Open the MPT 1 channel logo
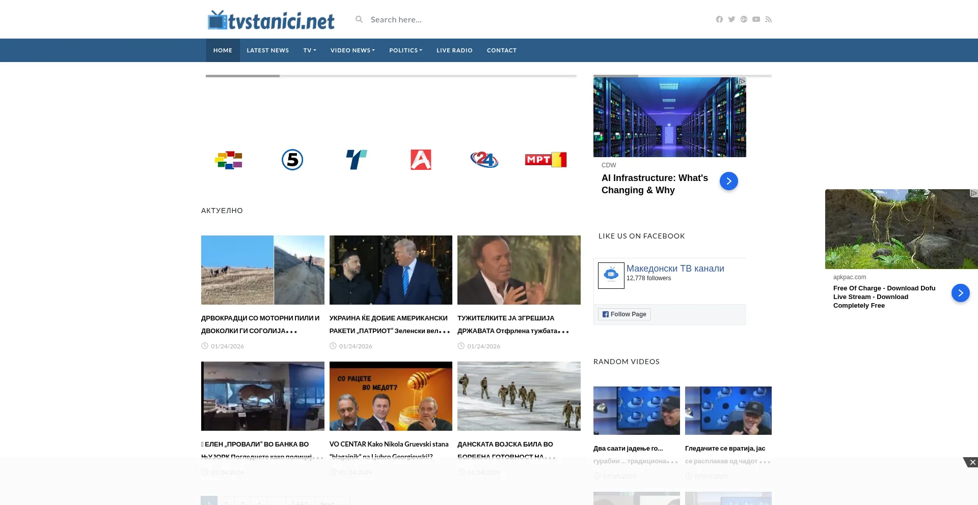The image size is (978, 505). [x=546, y=160]
